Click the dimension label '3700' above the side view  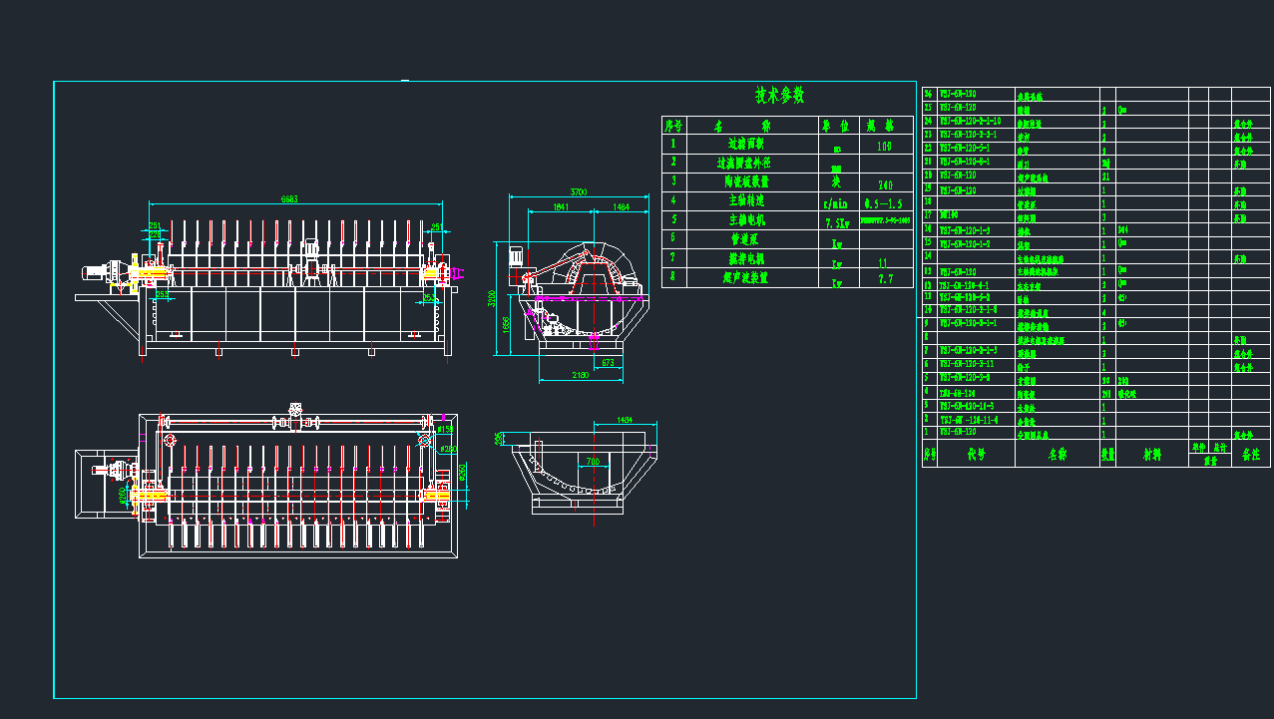[x=578, y=191]
